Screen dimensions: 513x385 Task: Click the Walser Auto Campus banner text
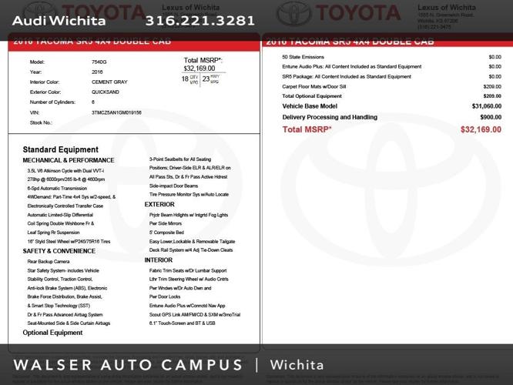(x=131, y=365)
